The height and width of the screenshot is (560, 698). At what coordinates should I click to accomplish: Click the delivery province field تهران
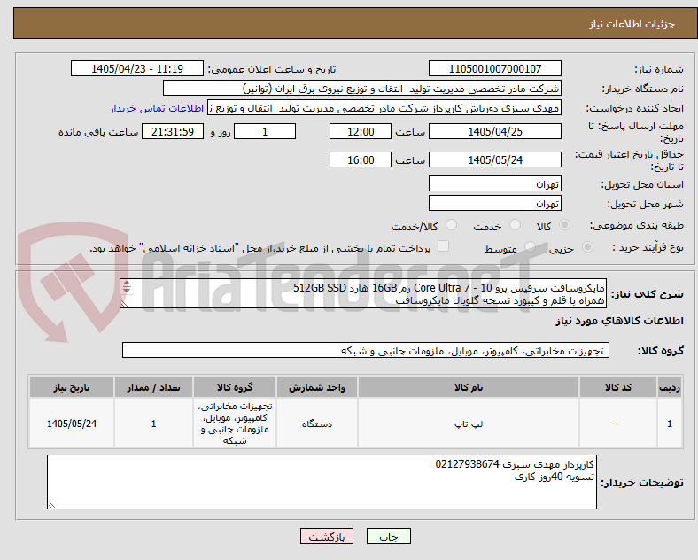[x=495, y=183]
